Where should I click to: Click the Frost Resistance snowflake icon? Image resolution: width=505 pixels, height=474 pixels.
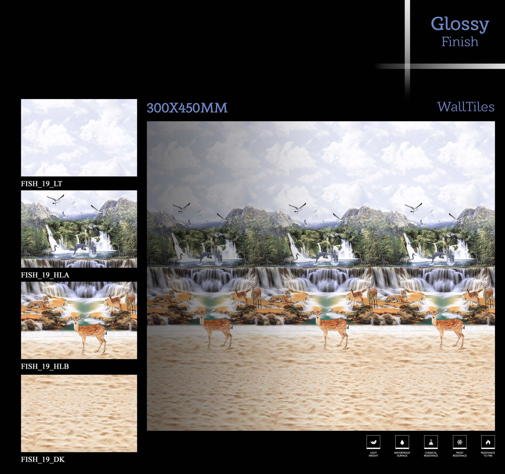pos(460,442)
